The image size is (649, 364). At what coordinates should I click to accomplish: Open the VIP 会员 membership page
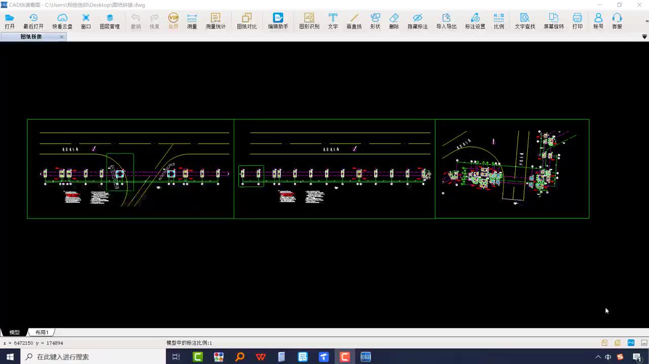(x=173, y=21)
